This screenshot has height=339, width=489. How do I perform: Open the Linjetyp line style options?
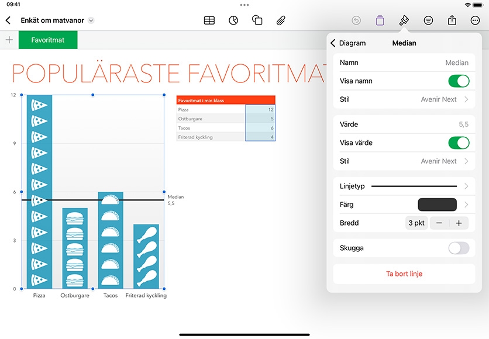404,186
